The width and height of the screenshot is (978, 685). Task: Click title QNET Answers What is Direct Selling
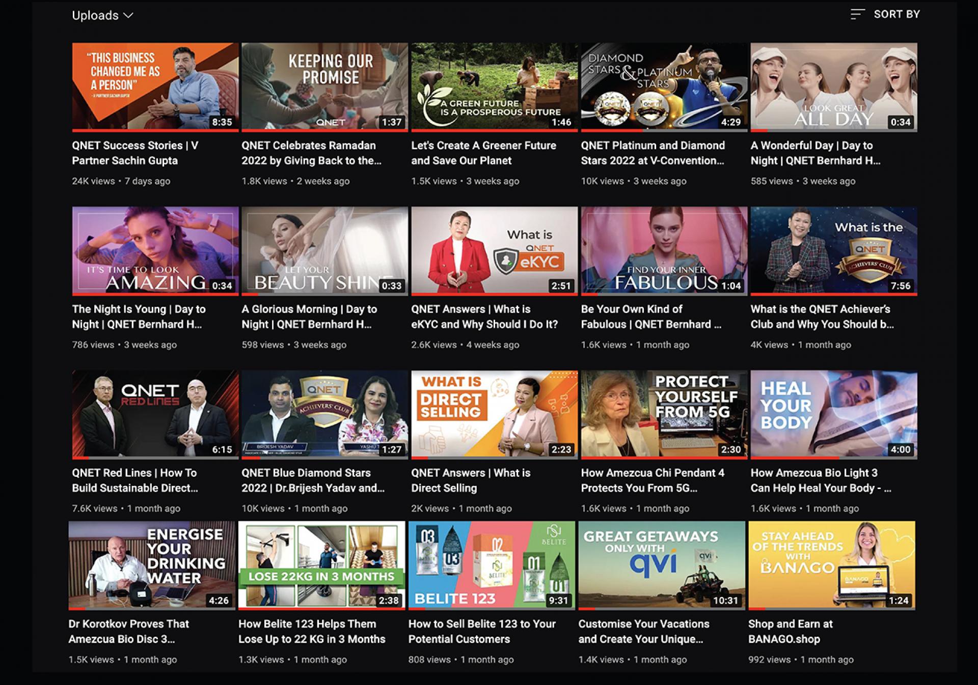tap(471, 480)
